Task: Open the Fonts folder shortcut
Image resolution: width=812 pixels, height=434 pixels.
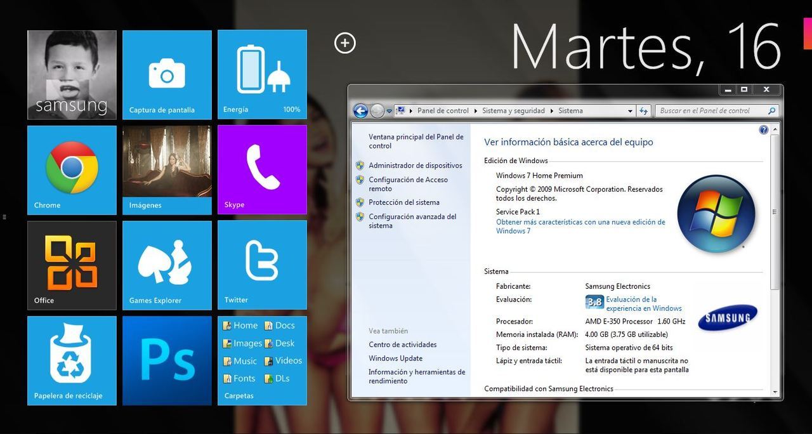Action: 239,378
